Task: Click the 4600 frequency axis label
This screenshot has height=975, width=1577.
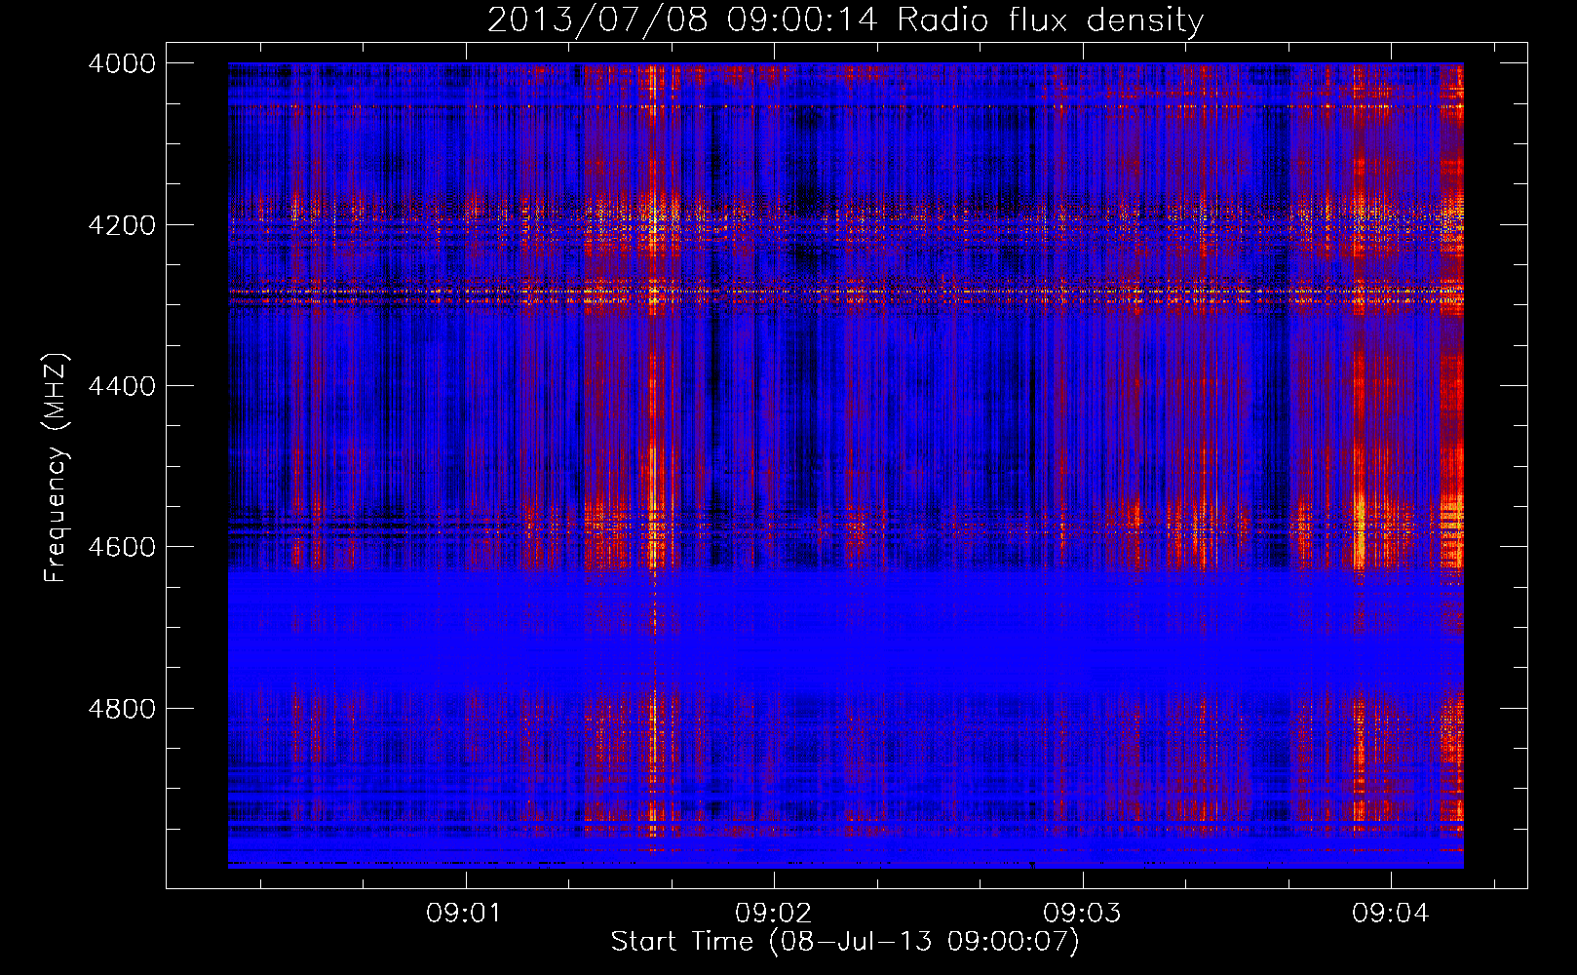Action: (122, 547)
